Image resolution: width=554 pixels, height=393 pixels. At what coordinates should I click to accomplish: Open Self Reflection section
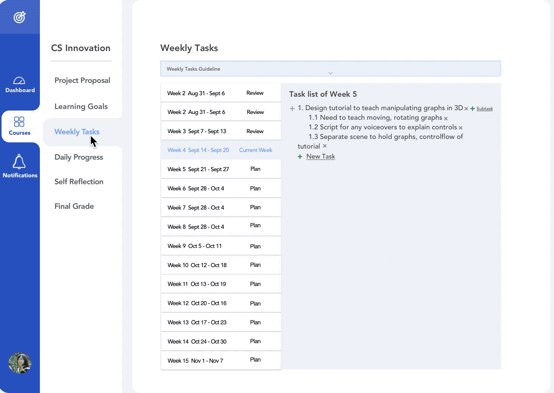(79, 182)
